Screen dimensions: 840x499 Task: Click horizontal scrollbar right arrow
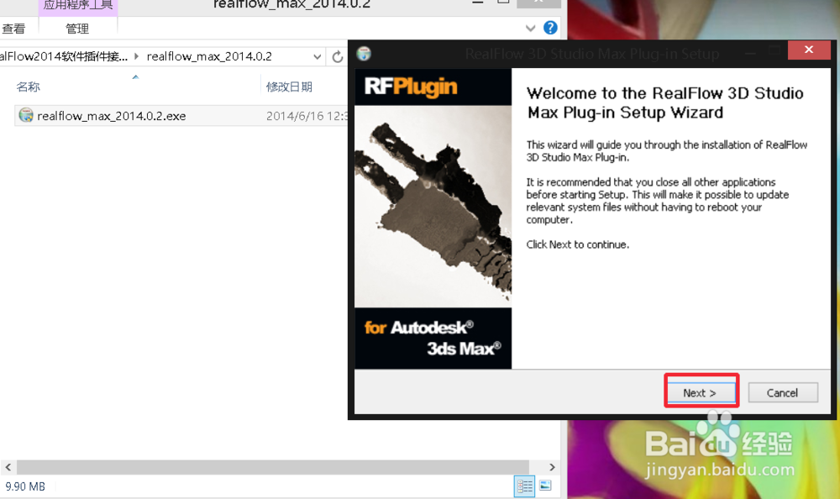(553, 467)
